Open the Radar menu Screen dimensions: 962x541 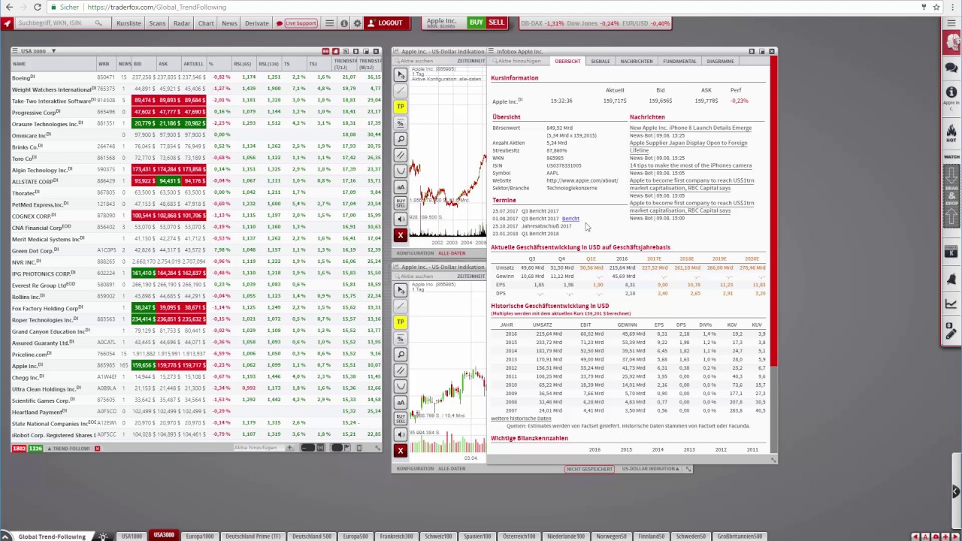tap(182, 23)
